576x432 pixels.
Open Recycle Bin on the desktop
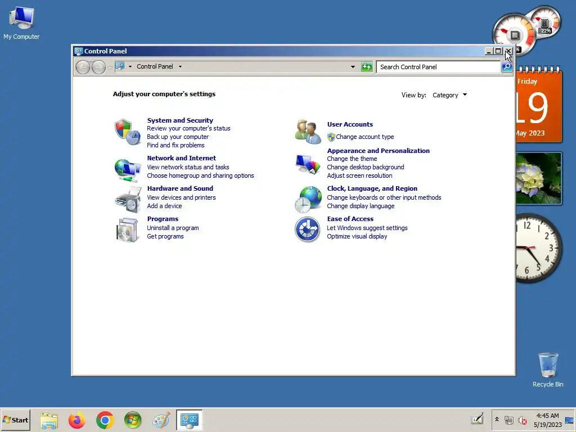(548, 370)
